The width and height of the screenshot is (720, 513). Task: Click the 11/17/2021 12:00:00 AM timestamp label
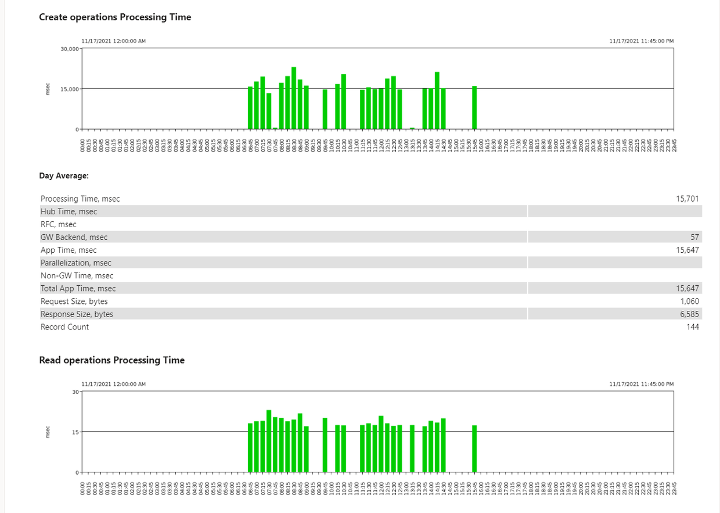pyautogui.click(x=113, y=41)
